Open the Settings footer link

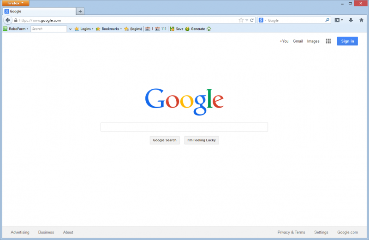tap(321, 232)
